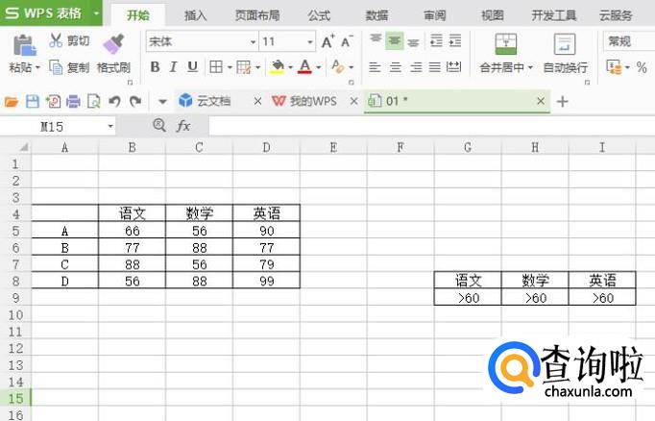Click the red font color icon
Image resolution: width=655 pixels, height=421 pixels.
coord(304,67)
